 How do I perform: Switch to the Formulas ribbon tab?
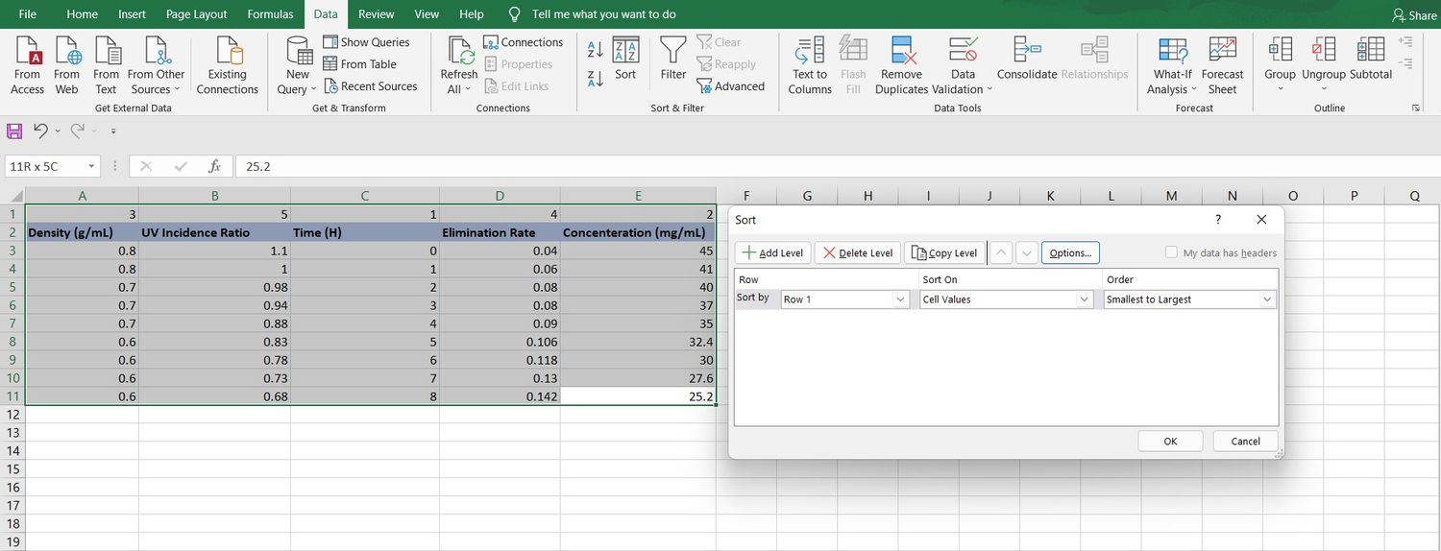coord(270,14)
